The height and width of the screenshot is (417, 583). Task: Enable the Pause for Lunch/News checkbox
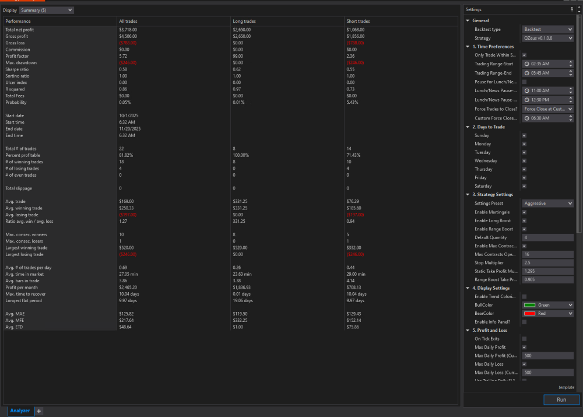[524, 82]
